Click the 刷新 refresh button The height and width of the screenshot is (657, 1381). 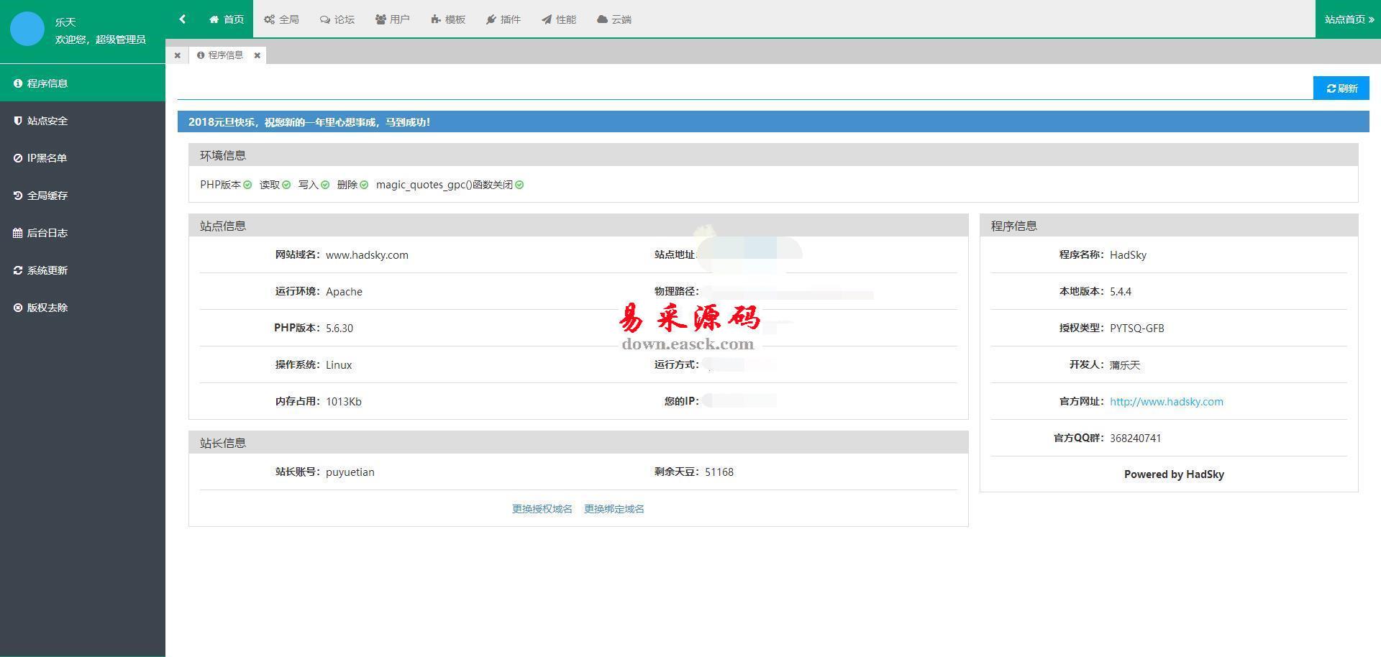click(1341, 88)
